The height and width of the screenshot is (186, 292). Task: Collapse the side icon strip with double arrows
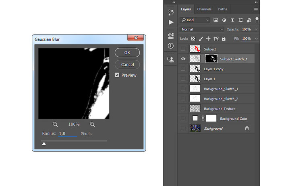[x=174, y=2]
